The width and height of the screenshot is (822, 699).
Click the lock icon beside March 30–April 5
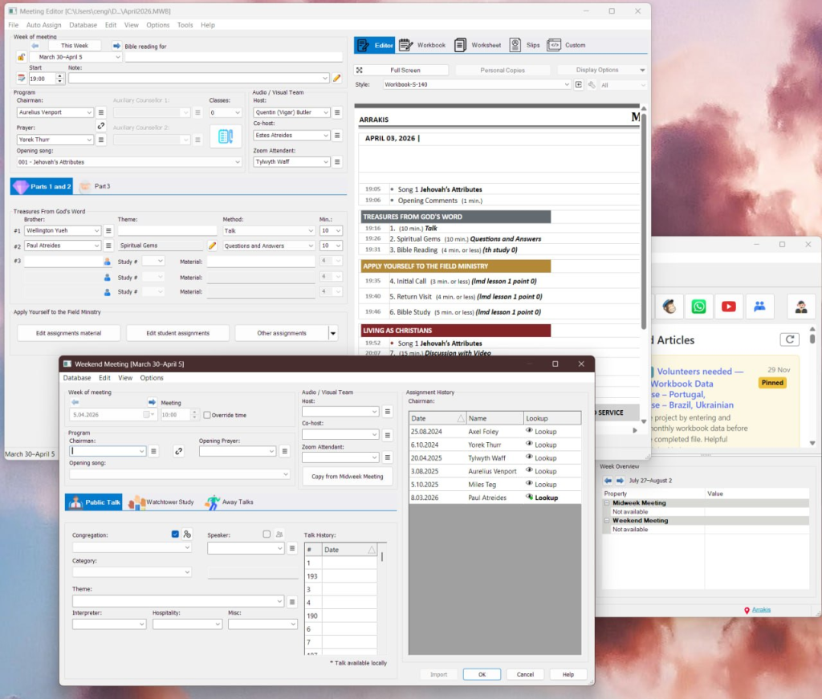tap(21, 57)
